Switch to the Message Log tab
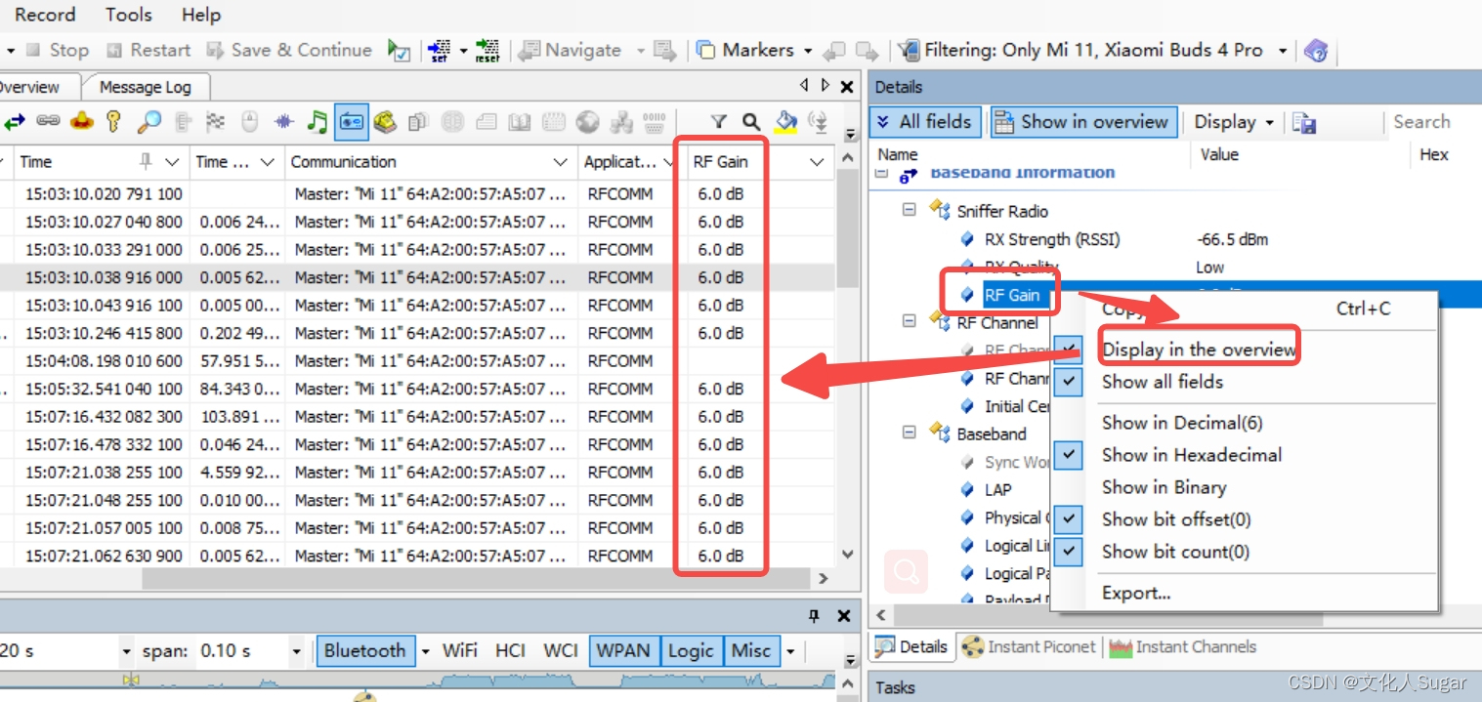The image size is (1482, 702). [145, 87]
